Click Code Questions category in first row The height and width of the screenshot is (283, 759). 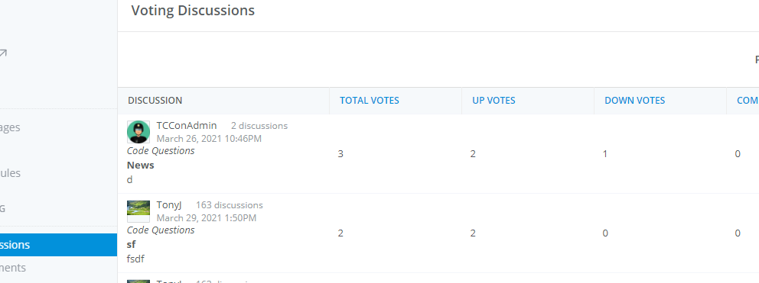click(161, 151)
